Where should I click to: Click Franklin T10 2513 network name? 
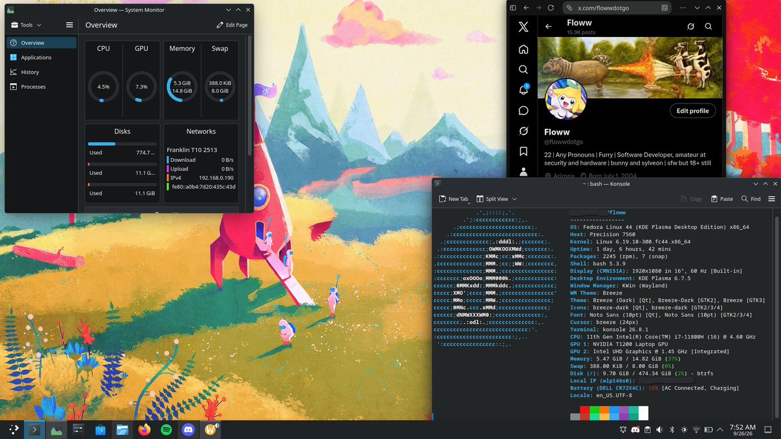(x=192, y=150)
